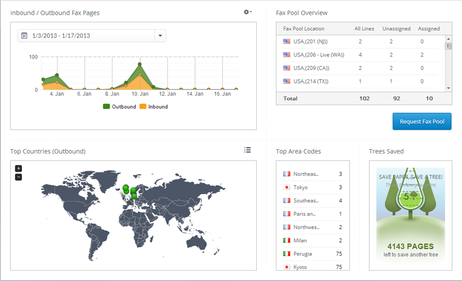462x281 pixels.
Task: Click the USA flag beside 209 (CA)
Action: pyautogui.click(x=287, y=68)
